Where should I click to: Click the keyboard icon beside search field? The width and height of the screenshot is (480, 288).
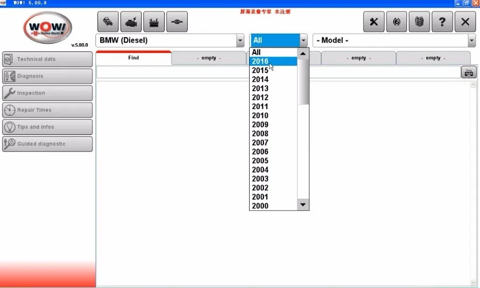tap(469, 73)
